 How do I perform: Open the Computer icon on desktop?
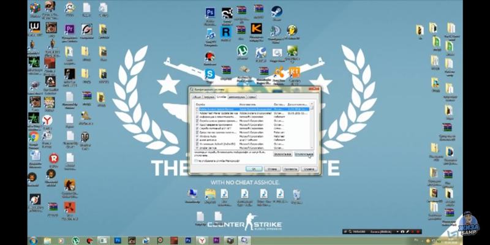[x=192, y=194]
